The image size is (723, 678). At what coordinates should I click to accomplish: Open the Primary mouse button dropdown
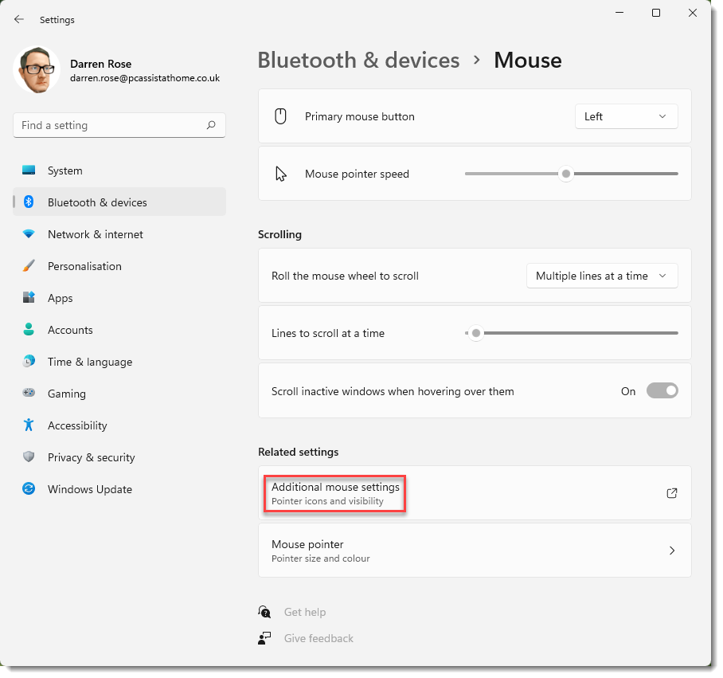[626, 116]
